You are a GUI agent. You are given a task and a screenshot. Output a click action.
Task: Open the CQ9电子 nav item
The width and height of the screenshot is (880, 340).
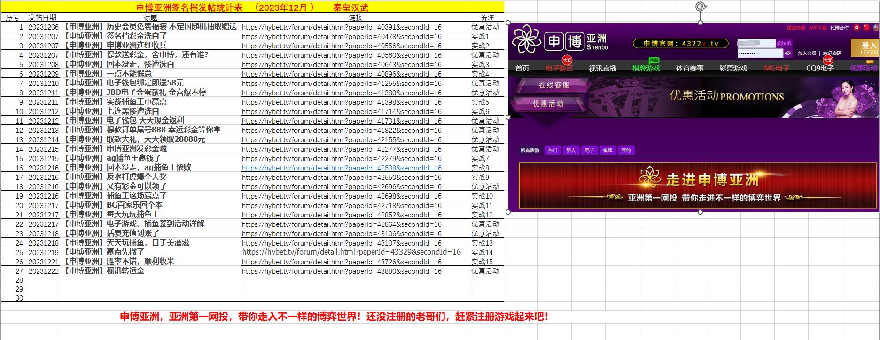[x=820, y=69]
